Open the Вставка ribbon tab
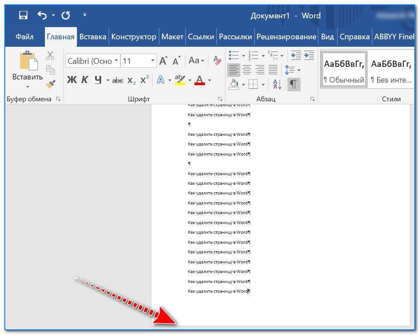Image resolution: width=420 pixels, height=335 pixels. 92,37
